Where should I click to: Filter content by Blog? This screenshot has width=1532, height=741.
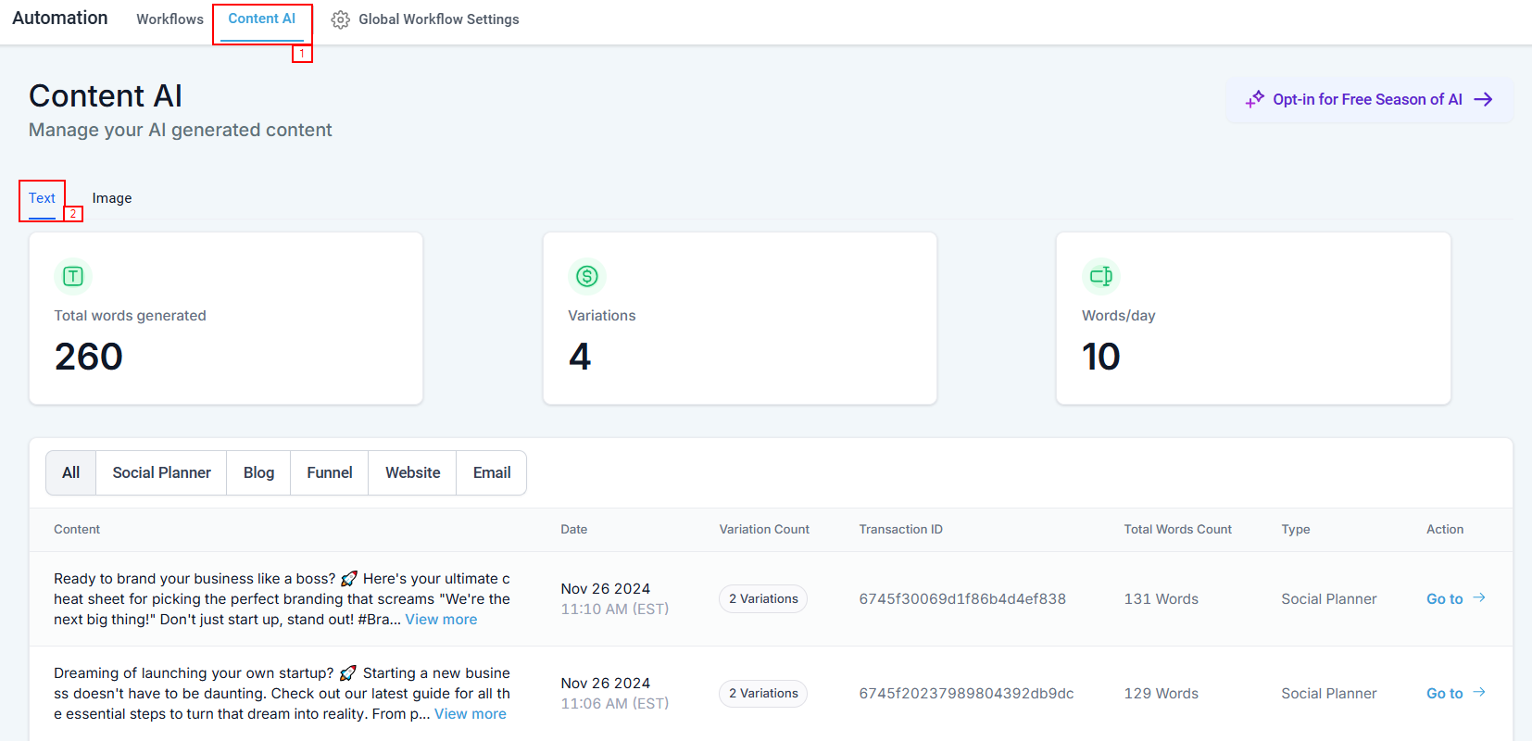click(258, 472)
